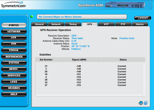The width and height of the screenshot is (154, 110).
Task: Click the 0 nS cable delay value
Action: tap(74, 41)
